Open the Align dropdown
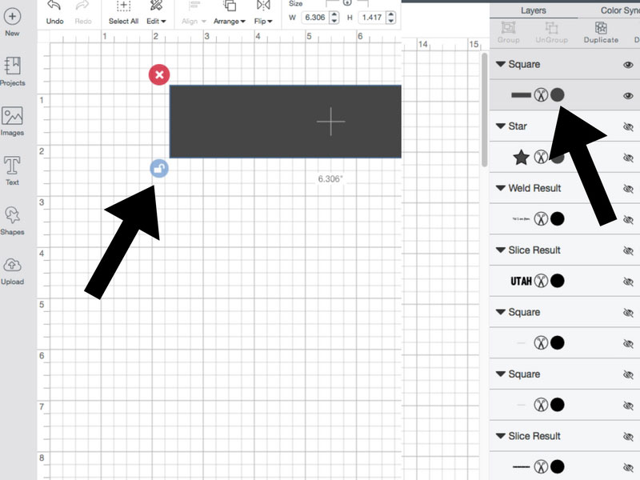Viewport: 640px width, 480px height. pos(194,13)
